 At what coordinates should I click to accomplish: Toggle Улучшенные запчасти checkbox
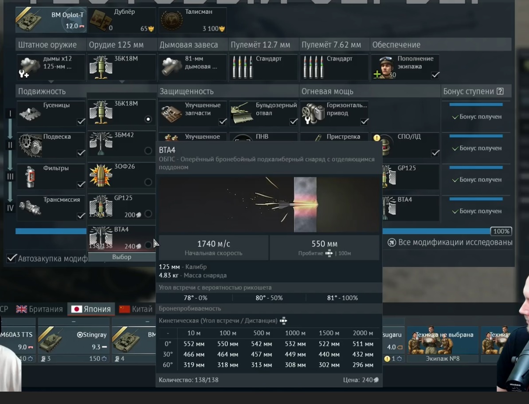(223, 122)
